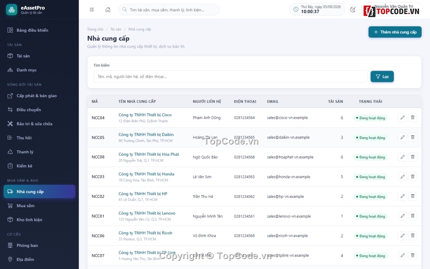This screenshot has width=430, height=269.
Task: Open Bảo trì & sửa chữa
Action: [39, 124]
